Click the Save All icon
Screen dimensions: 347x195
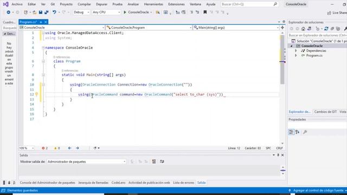[x=47, y=12]
